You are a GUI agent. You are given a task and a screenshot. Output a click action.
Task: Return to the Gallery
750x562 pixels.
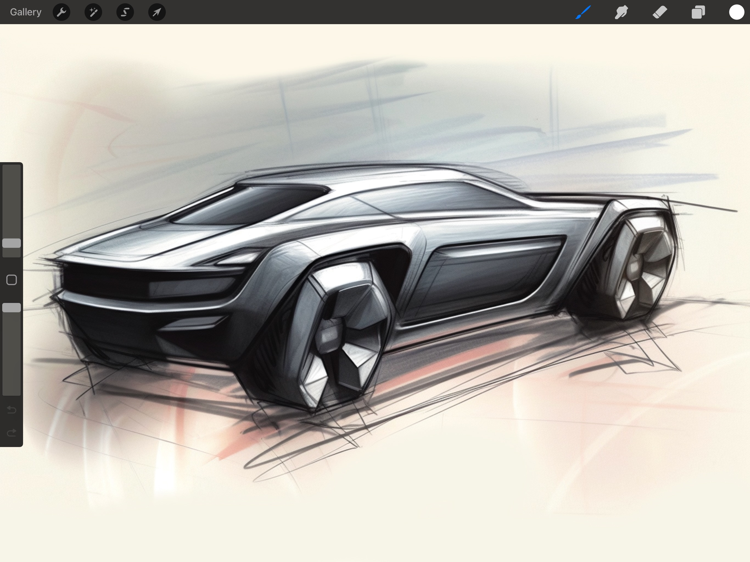point(26,12)
